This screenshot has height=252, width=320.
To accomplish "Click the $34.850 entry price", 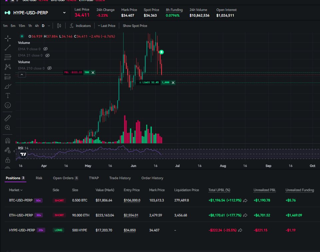I will (130, 230).
